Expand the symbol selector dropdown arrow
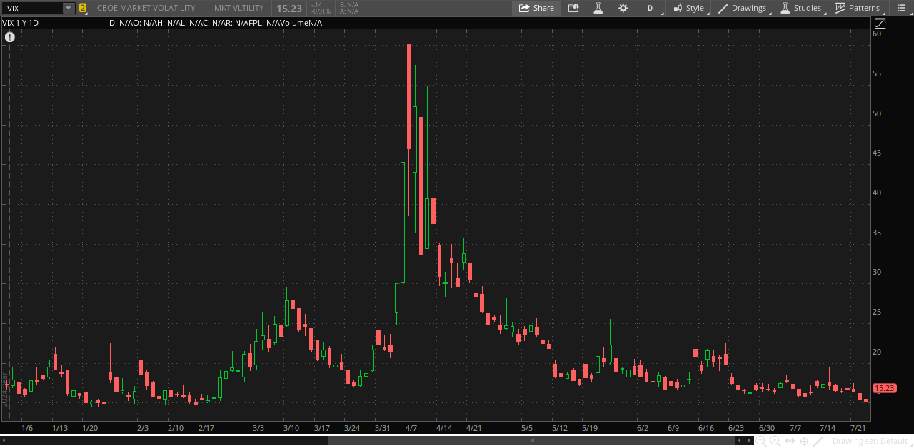Image resolution: width=914 pixels, height=448 pixels. 69,8
